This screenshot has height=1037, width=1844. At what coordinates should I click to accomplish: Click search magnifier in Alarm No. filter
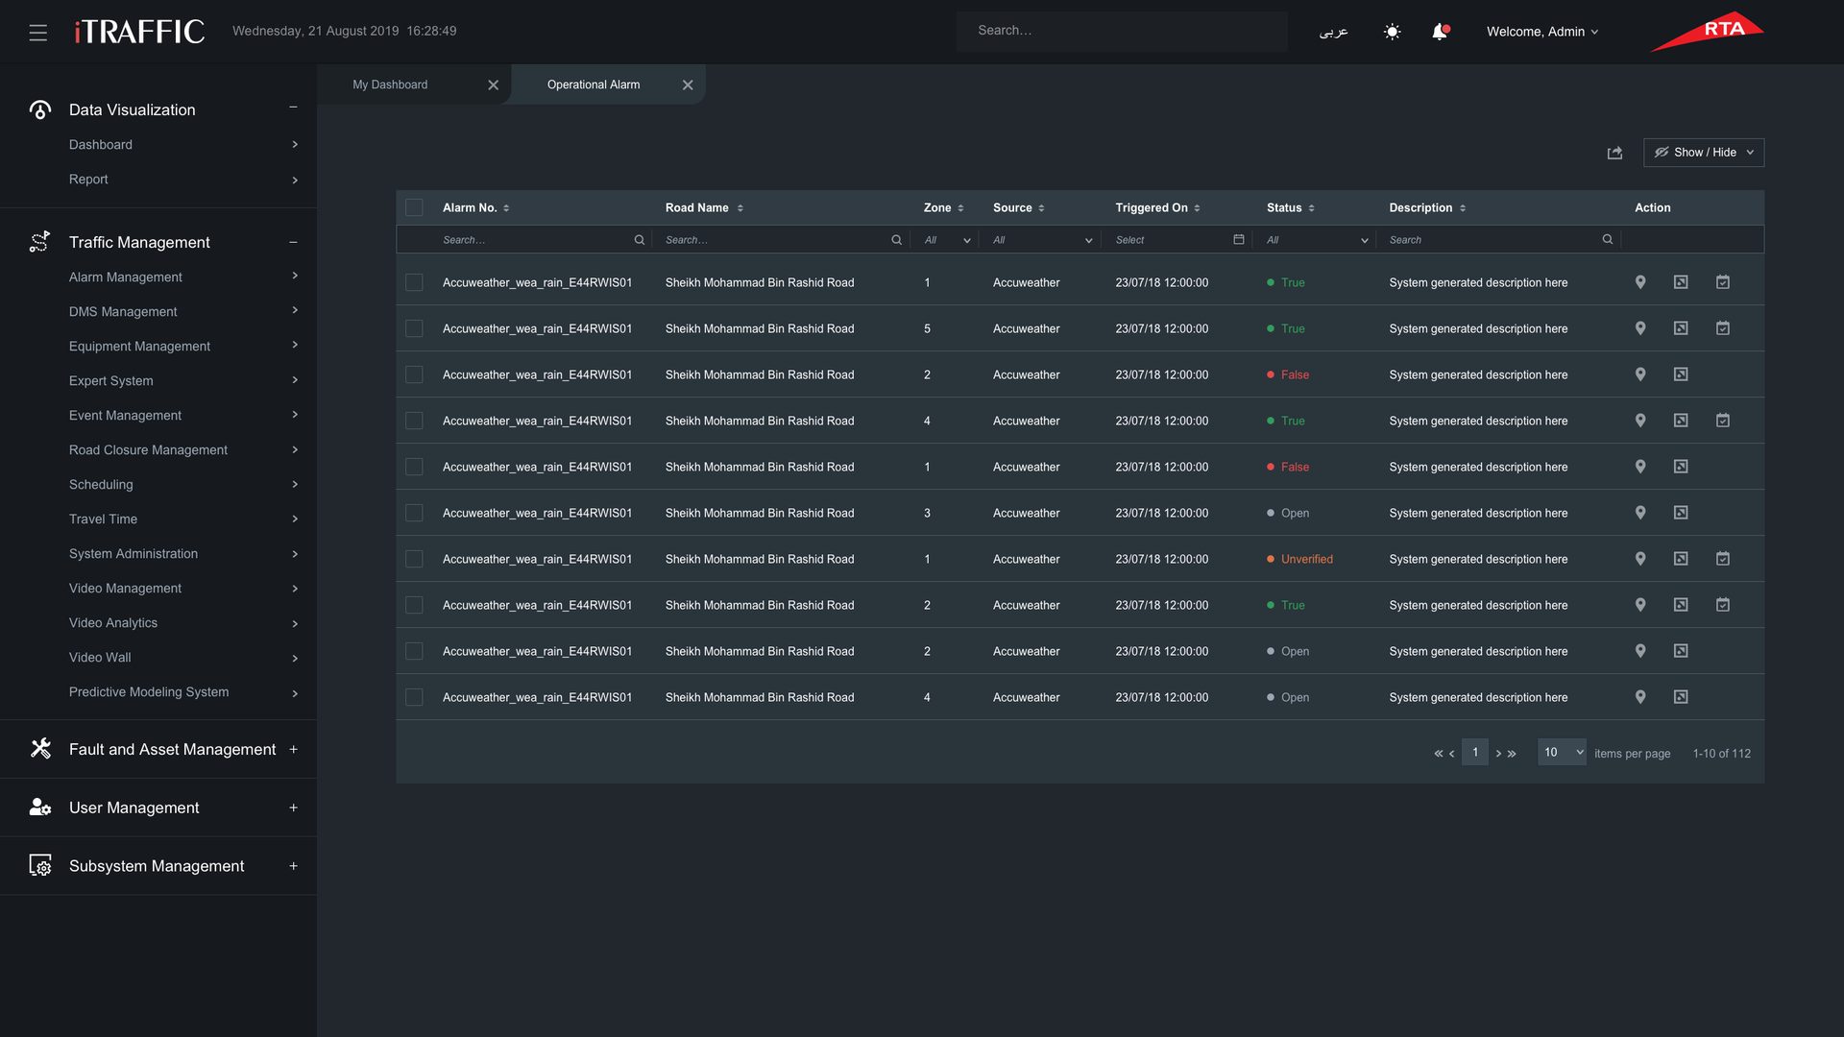(x=640, y=240)
